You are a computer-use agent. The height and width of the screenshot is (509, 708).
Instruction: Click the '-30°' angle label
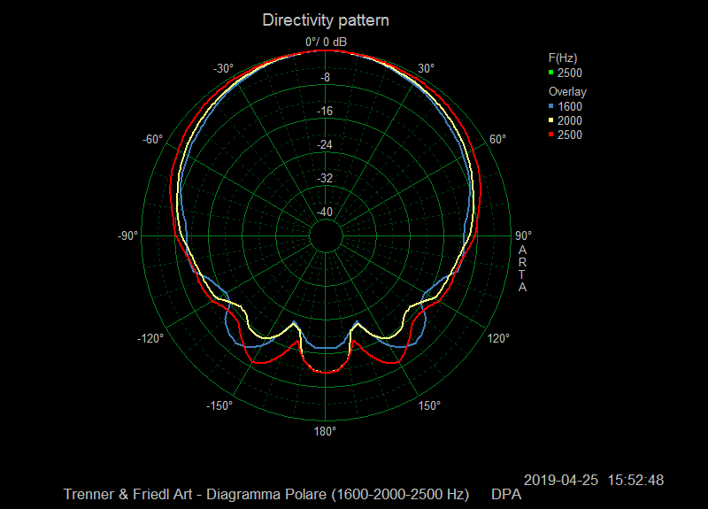coord(224,68)
